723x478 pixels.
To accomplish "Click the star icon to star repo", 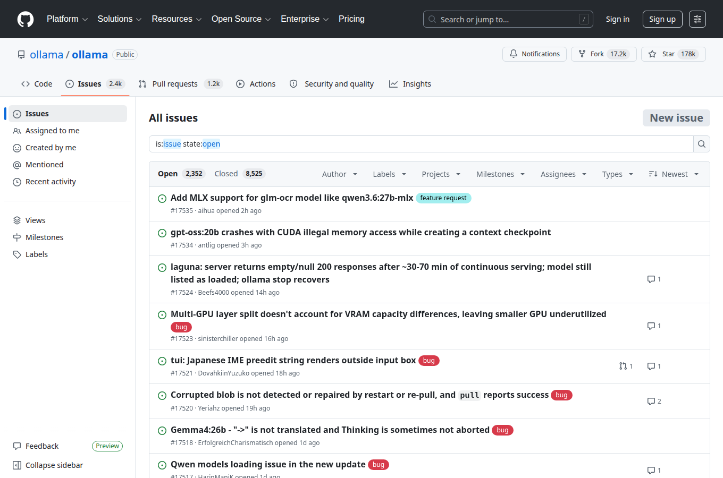I will [x=652, y=54].
